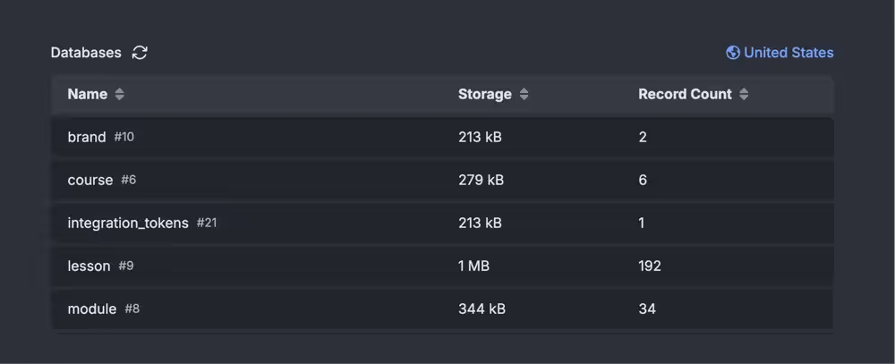Screen dimensions: 895x364
Task: Click the Databases section heading
Action: point(86,53)
